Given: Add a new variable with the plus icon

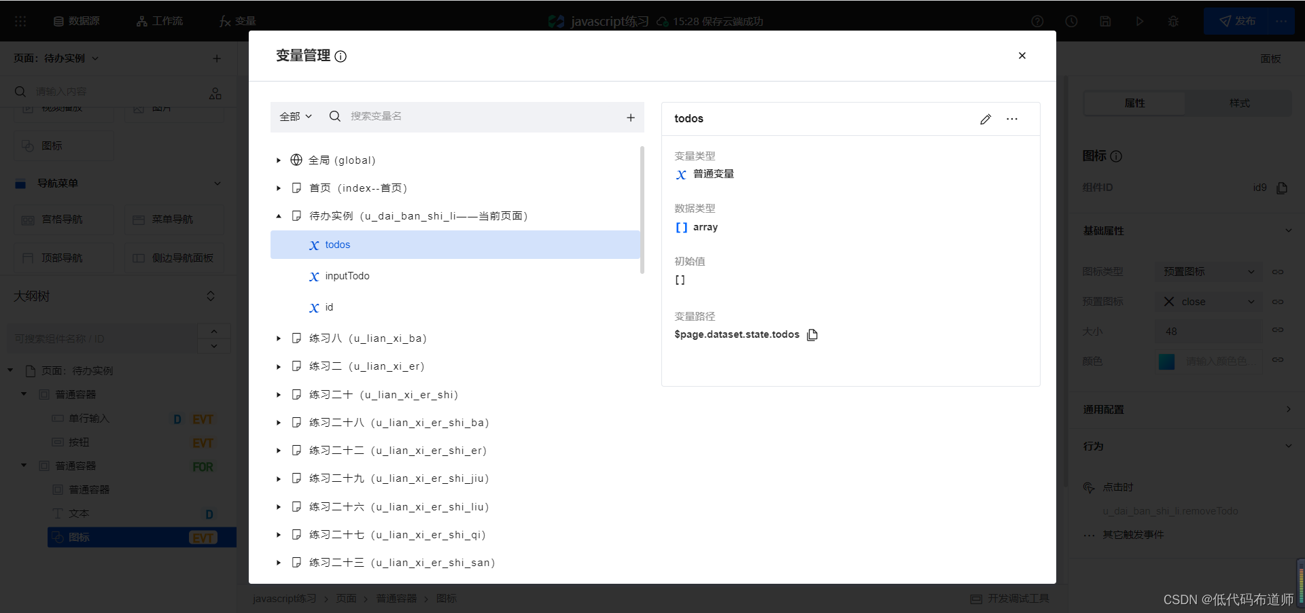Looking at the screenshot, I should pyautogui.click(x=631, y=118).
